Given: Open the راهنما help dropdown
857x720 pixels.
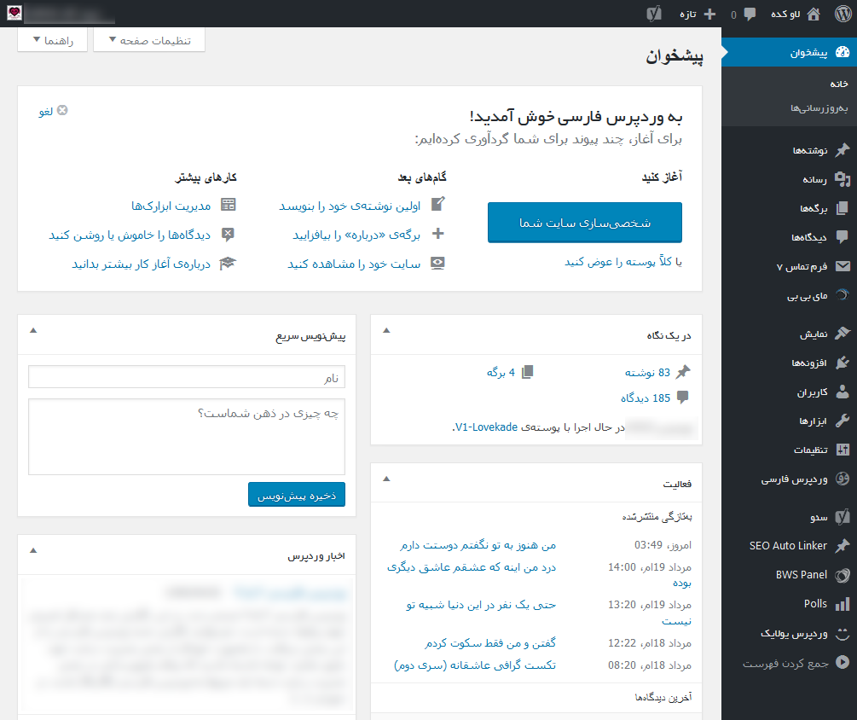Looking at the screenshot, I should (x=53, y=40).
